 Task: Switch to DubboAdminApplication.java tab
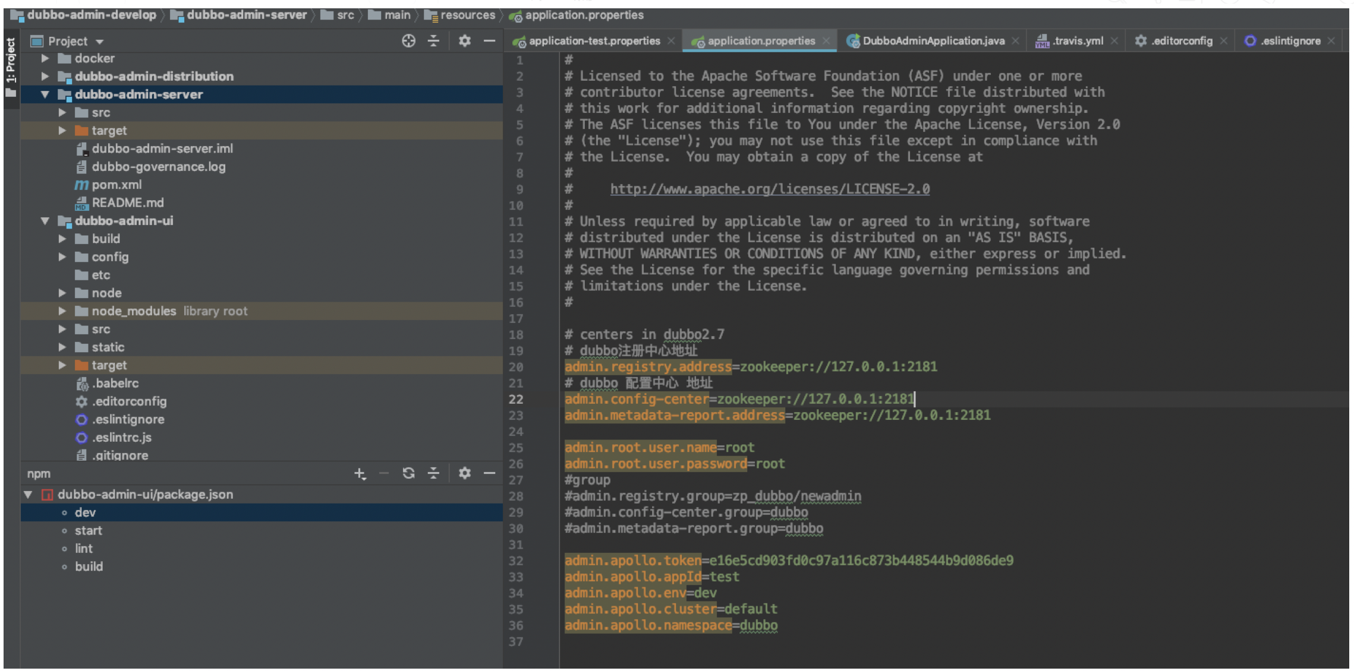tap(933, 41)
